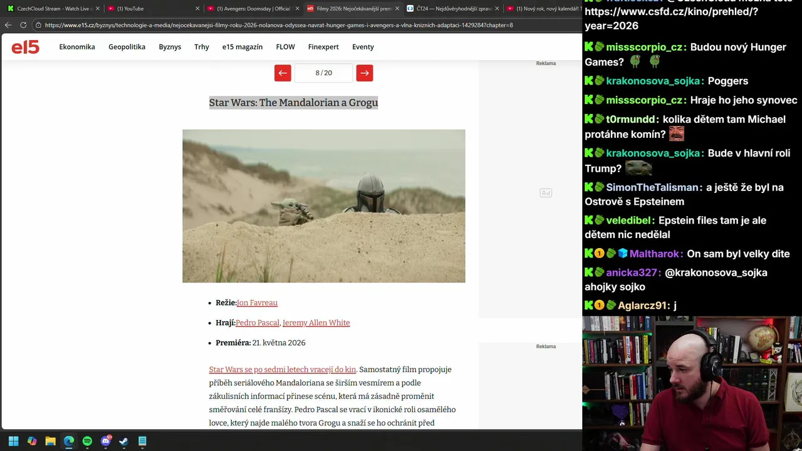Open site information icon in address bar
802x451 pixels.
pos(38,25)
